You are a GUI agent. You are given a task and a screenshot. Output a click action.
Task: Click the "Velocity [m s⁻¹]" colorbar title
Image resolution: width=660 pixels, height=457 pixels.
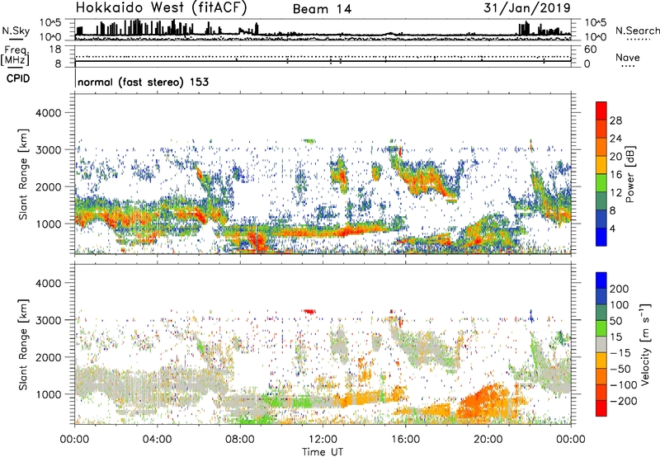pyautogui.click(x=645, y=344)
